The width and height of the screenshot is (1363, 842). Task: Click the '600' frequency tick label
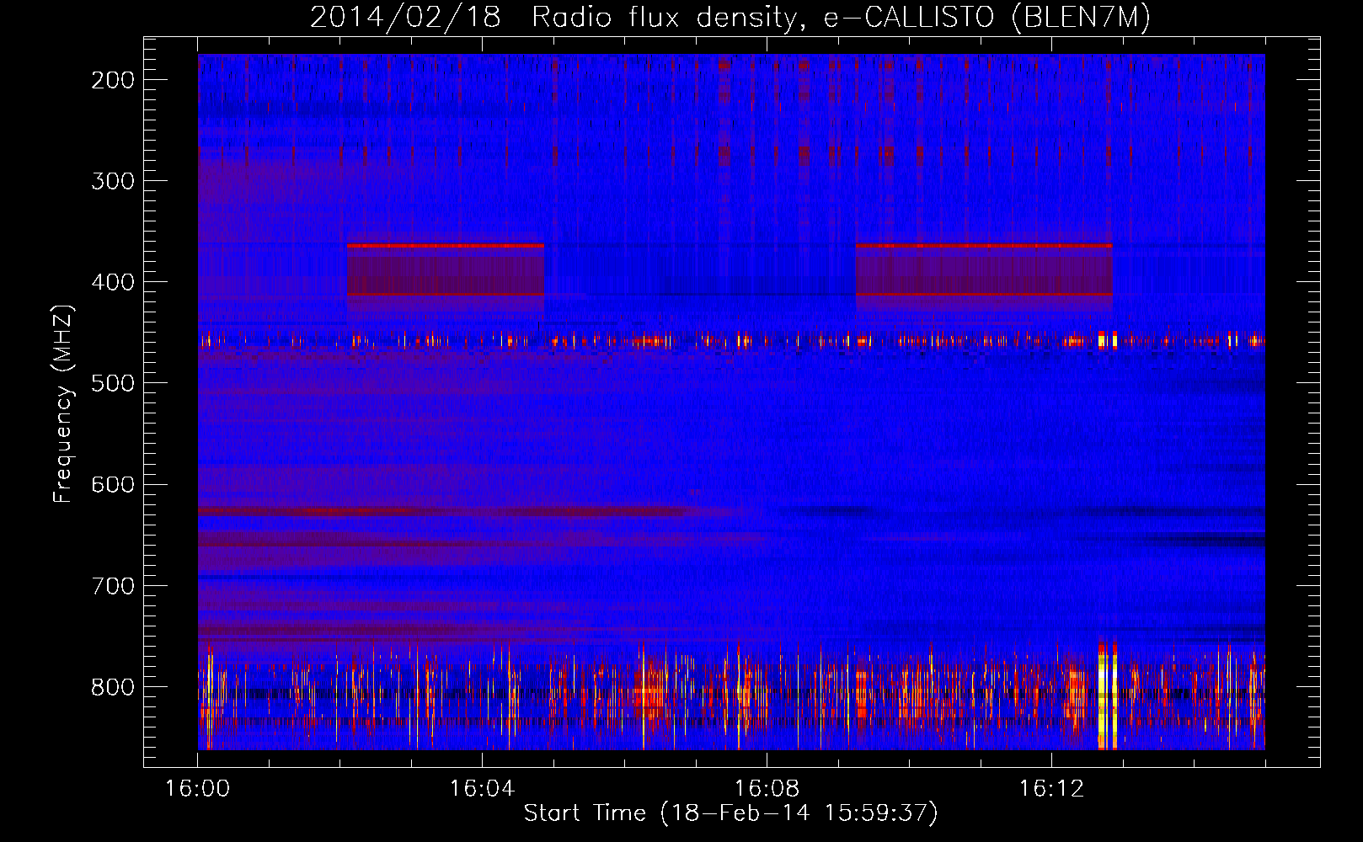point(112,484)
